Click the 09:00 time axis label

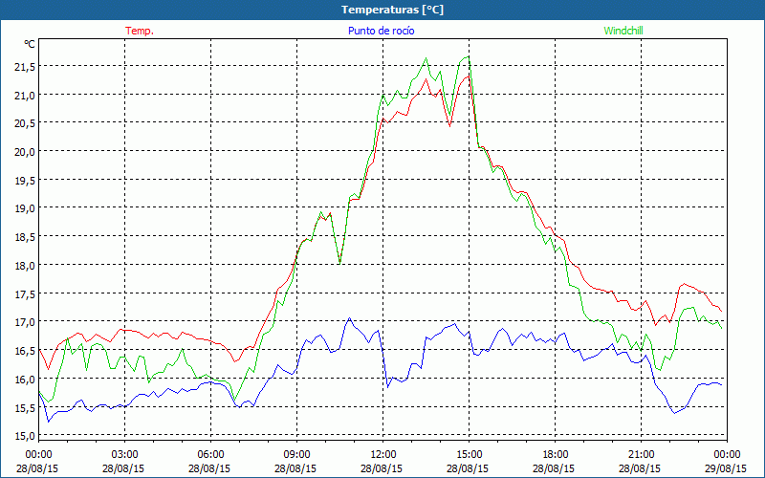(x=297, y=455)
